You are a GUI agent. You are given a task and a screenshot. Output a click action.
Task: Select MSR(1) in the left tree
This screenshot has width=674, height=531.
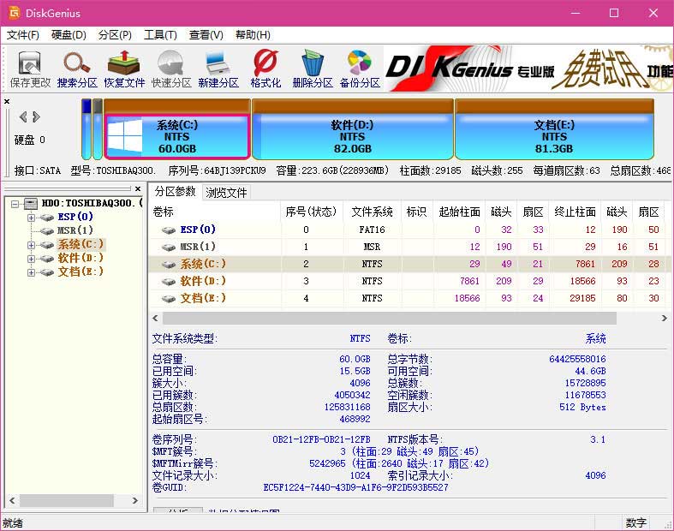[x=75, y=230]
